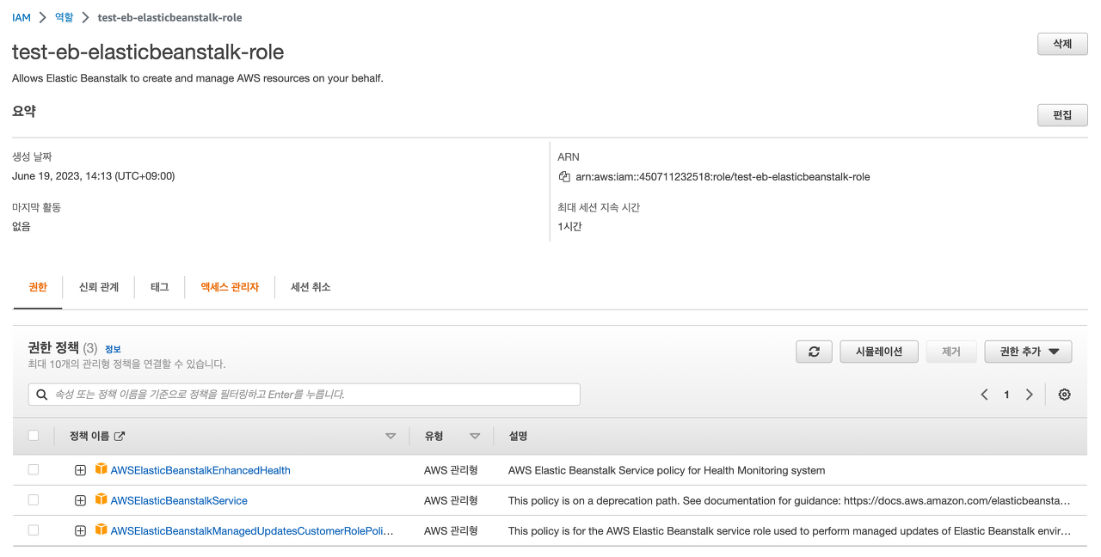Open the 역할 breadcrumb link
The width and height of the screenshot is (1101, 557).
click(x=65, y=17)
